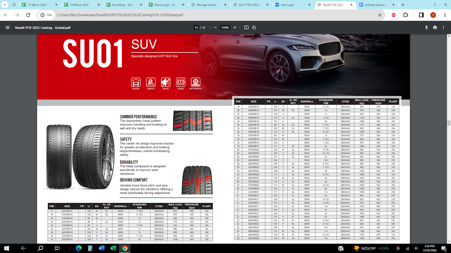Bookmark this page with star icon
Screen dimensions: 451x253
(380, 15)
